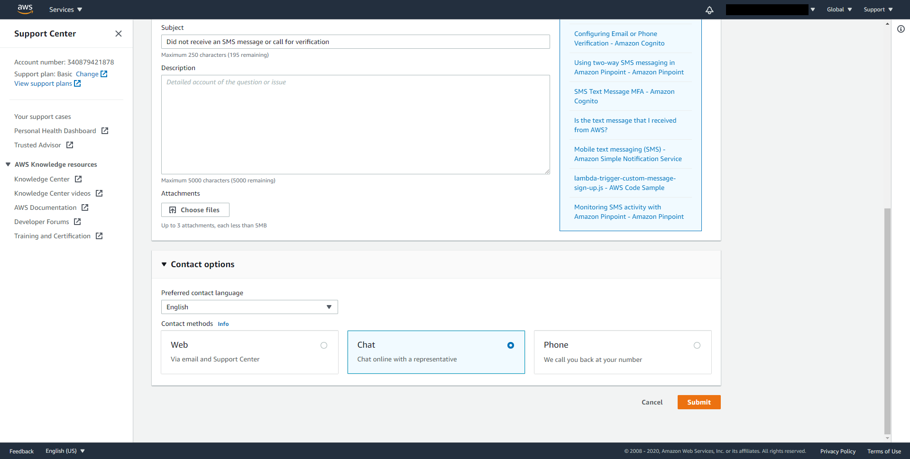910x459 pixels.
Task: Open Your support cases
Action: 43,117
